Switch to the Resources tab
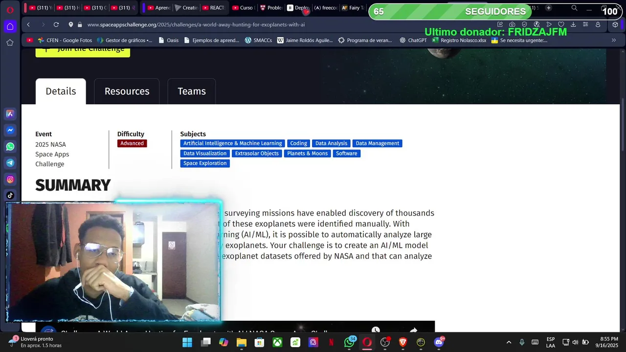This screenshot has height=352, width=626. [127, 91]
